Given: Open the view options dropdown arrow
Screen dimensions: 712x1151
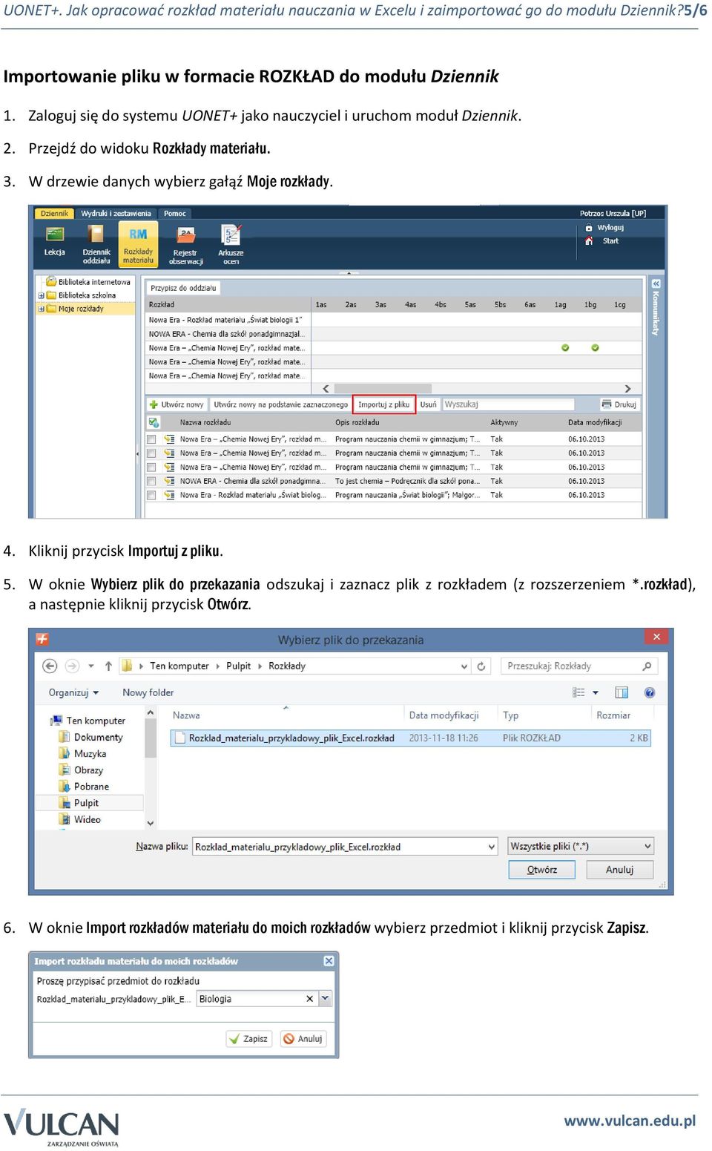Looking at the screenshot, I should (596, 692).
